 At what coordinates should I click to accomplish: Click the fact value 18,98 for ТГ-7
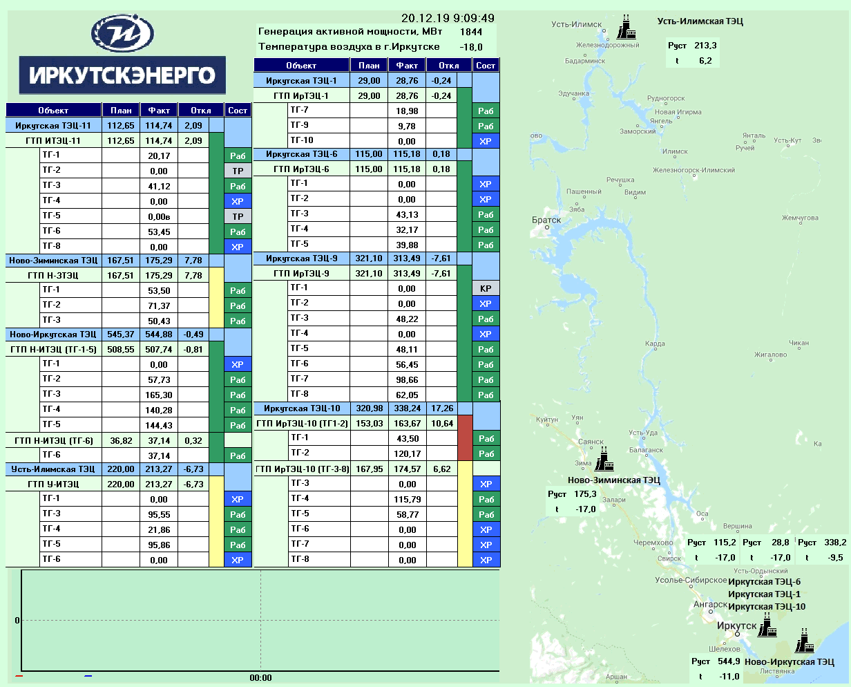pyautogui.click(x=407, y=111)
